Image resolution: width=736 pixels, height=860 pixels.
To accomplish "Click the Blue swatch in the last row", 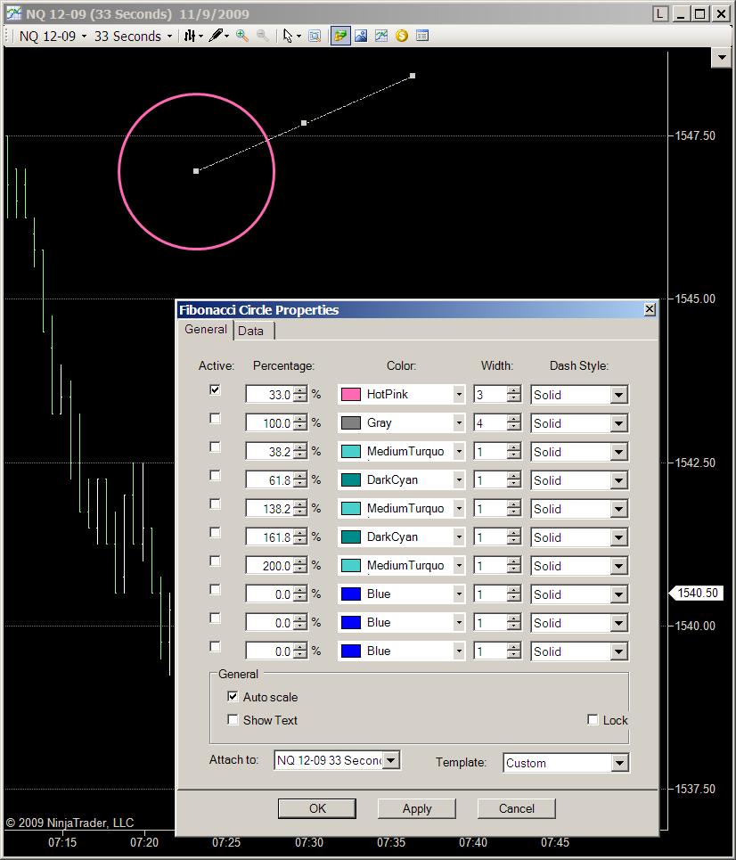I will click(351, 651).
